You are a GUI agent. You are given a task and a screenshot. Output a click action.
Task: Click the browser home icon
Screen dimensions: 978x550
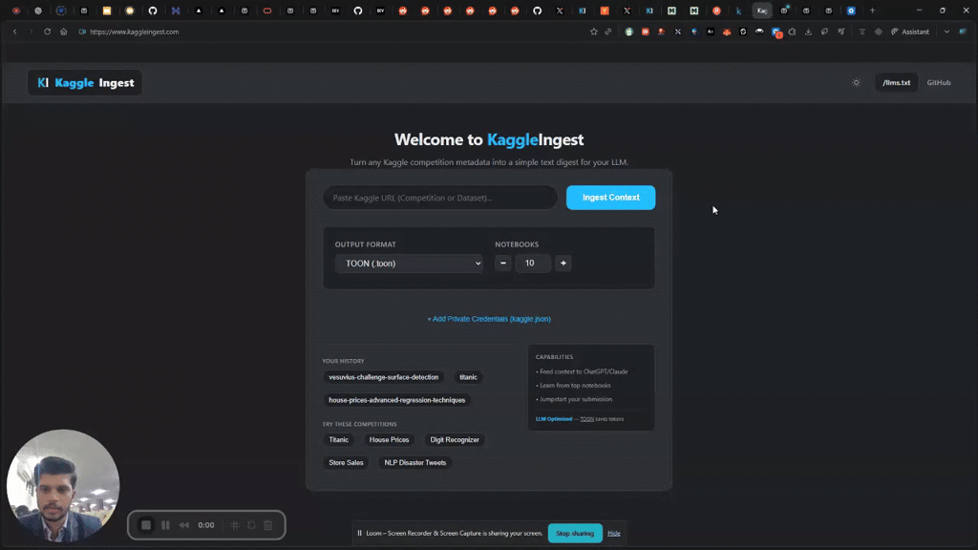pyautogui.click(x=64, y=32)
